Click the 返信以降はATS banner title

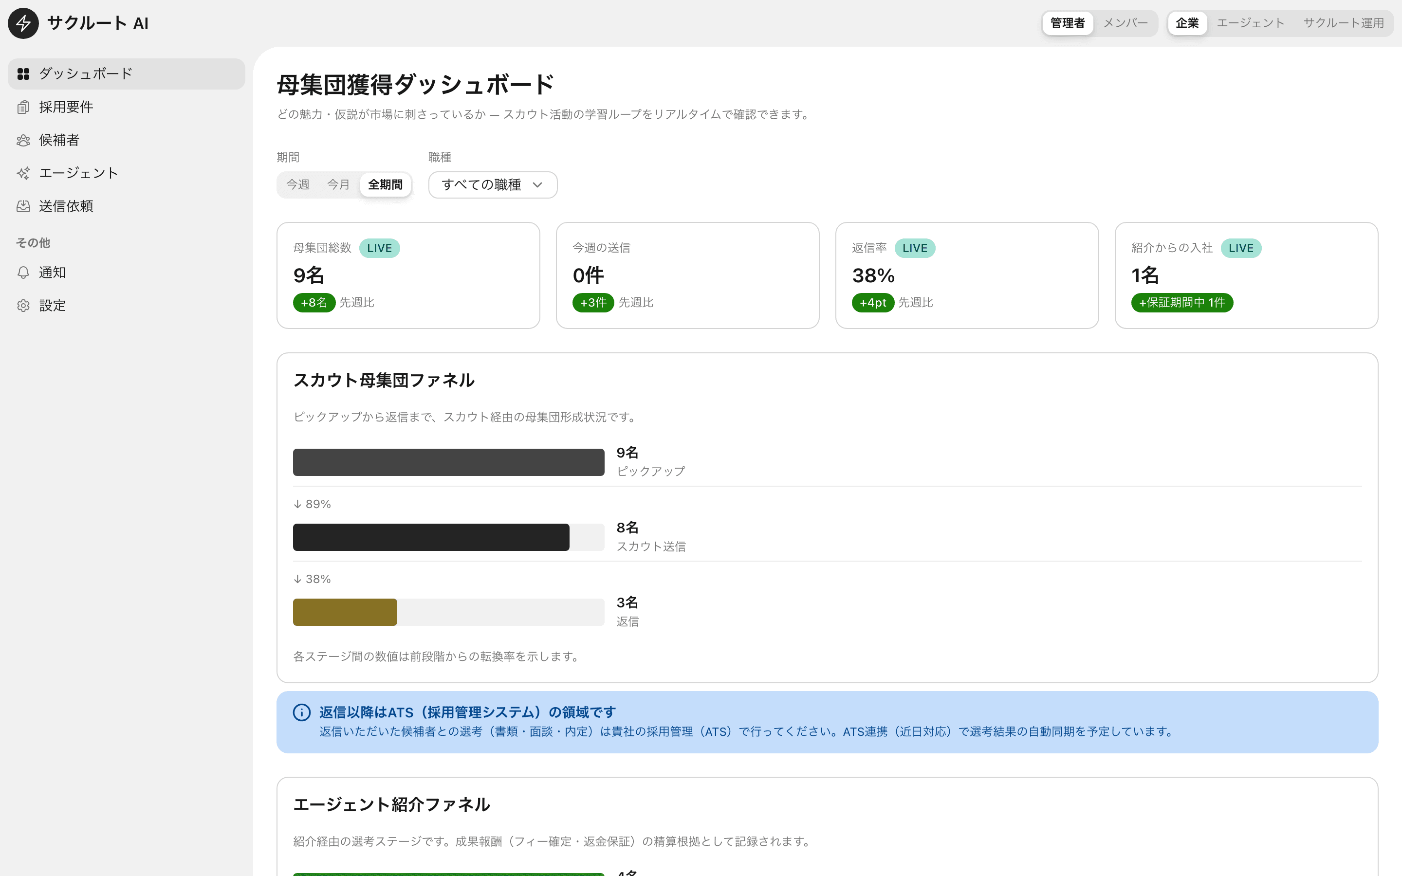[x=467, y=712]
